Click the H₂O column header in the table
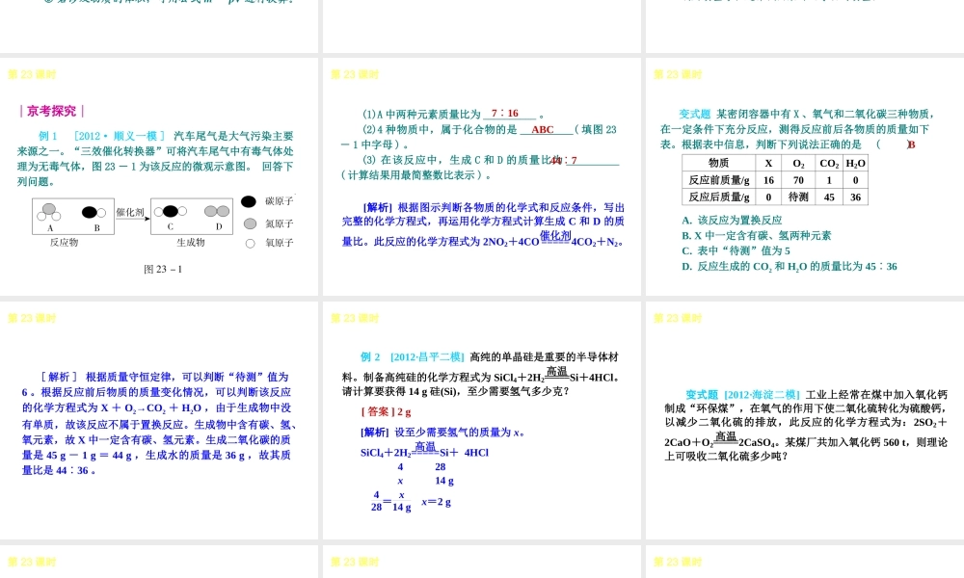 pos(855,163)
